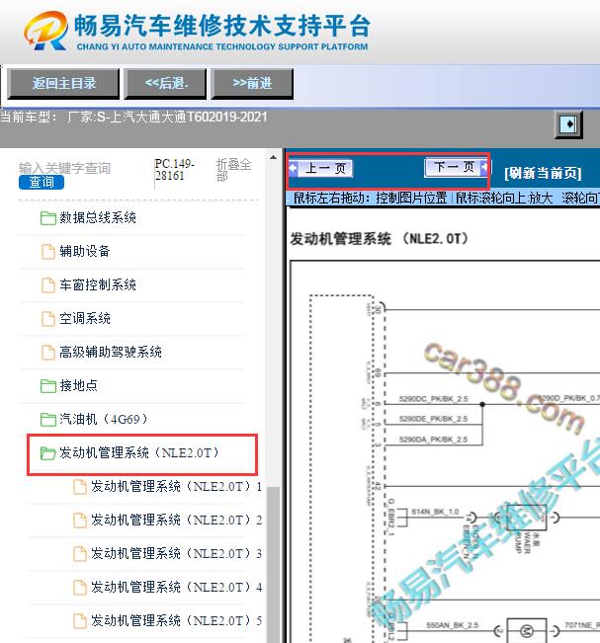Click the document icon beside 空调系统
Viewport: 600px width, 643px height.
click(x=48, y=319)
